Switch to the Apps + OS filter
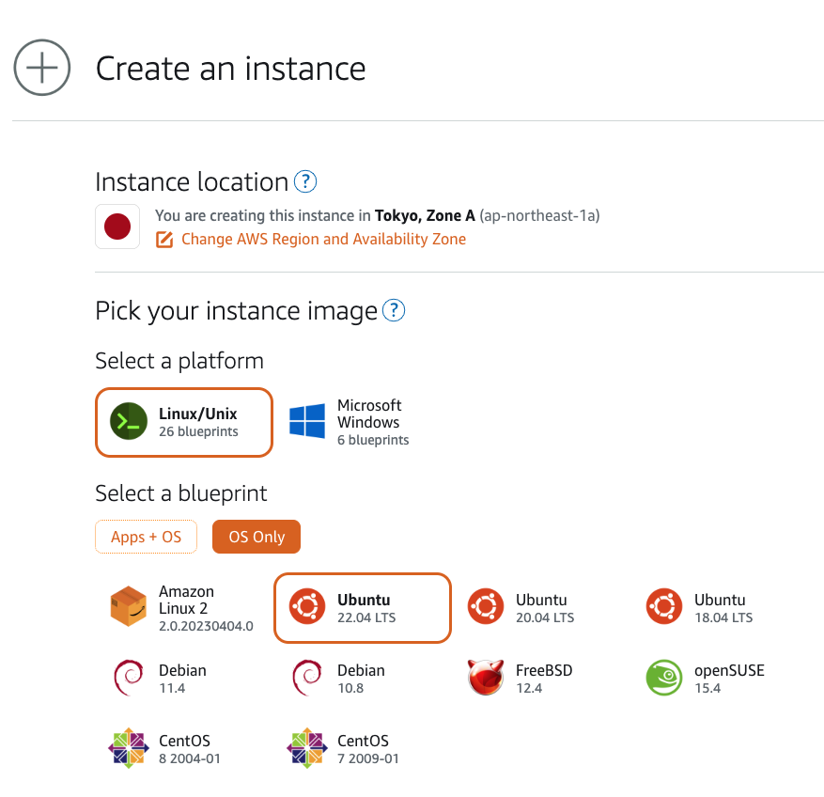 pyautogui.click(x=146, y=536)
